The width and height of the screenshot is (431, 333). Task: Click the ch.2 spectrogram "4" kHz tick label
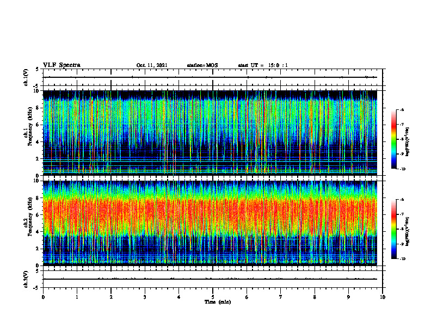click(x=38, y=232)
